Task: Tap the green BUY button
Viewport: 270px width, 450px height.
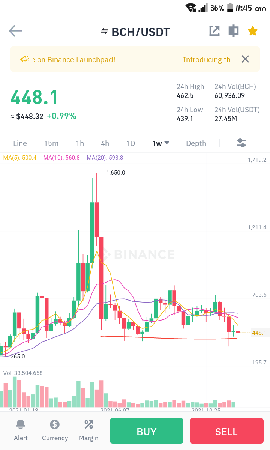Action: pos(147,431)
